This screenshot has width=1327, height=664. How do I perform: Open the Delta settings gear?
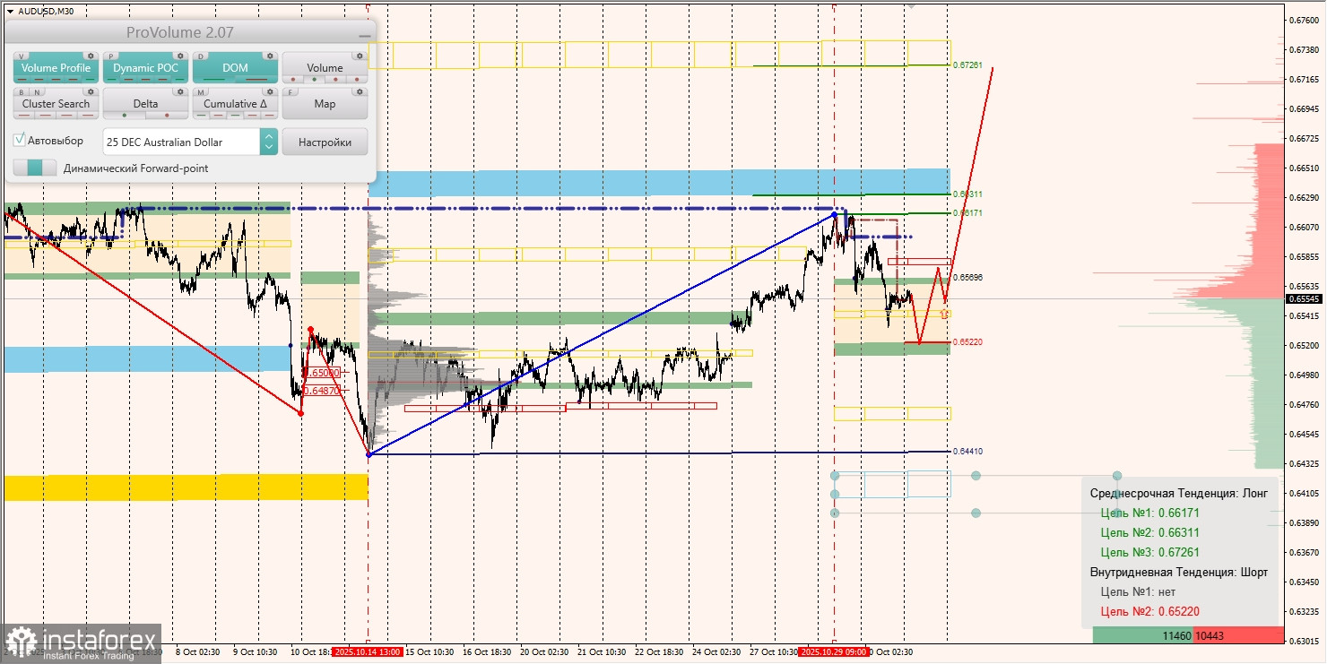point(181,91)
